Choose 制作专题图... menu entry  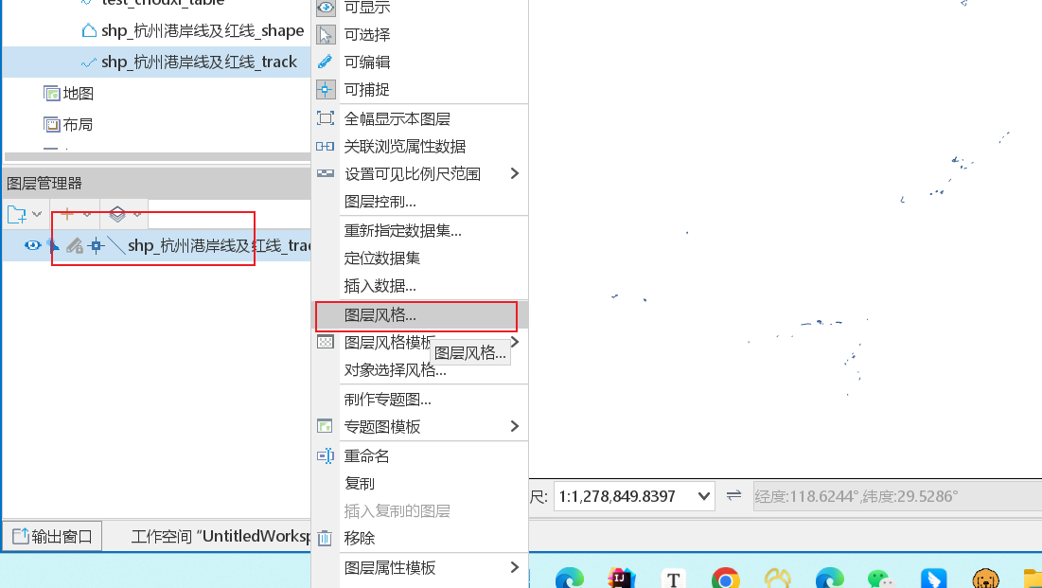coord(387,399)
